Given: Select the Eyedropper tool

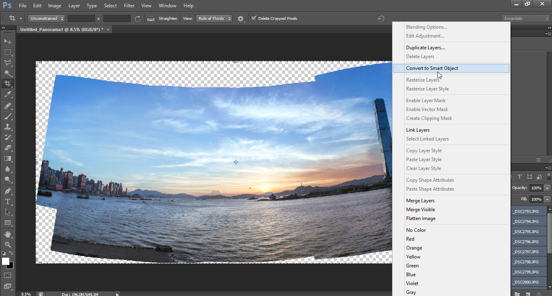Looking at the screenshot, I should point(8,94).
